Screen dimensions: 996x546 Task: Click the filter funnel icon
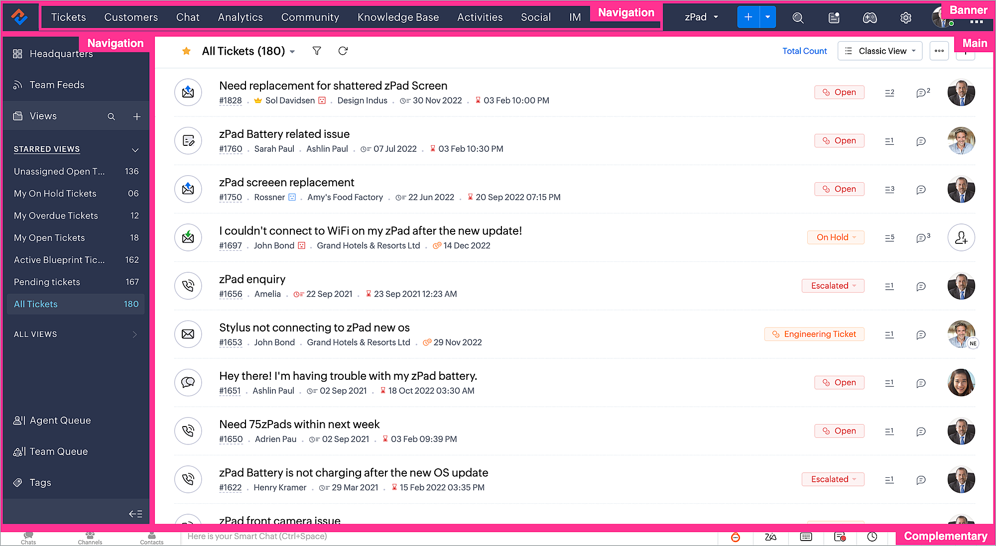tap(317, 51)
